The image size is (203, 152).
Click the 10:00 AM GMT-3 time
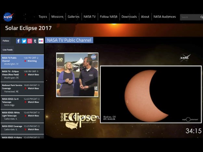tap(32, 85)
